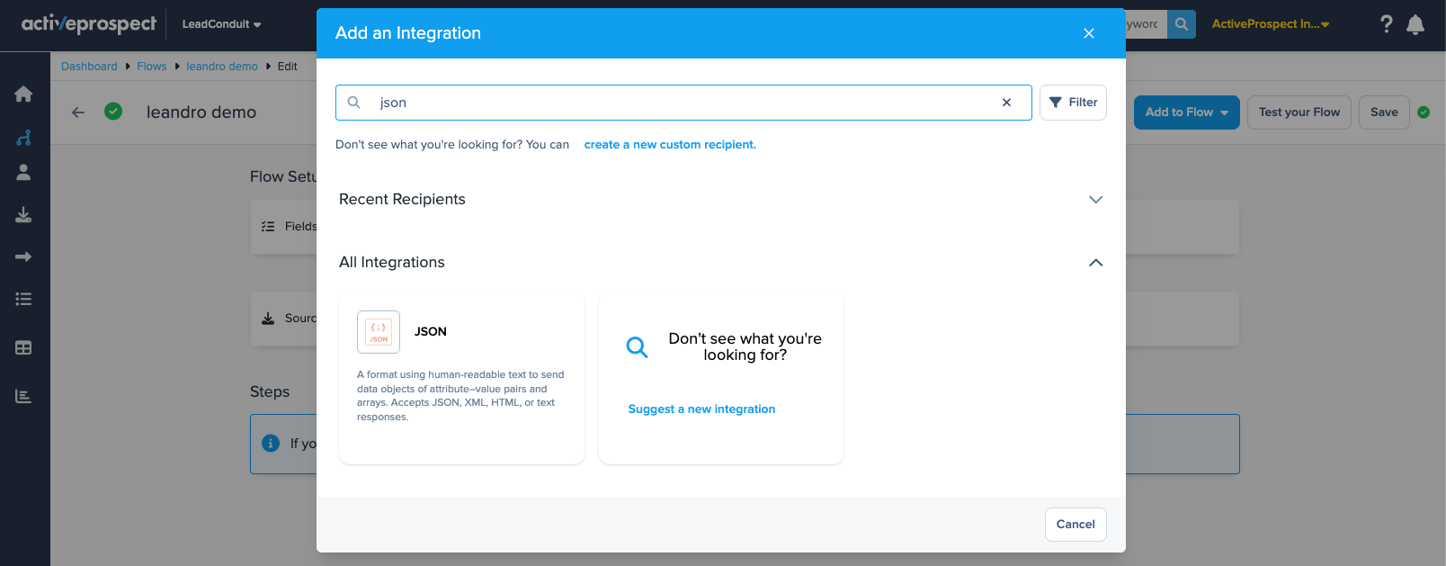Click Suggest a new integration link

tap(701, 409)
